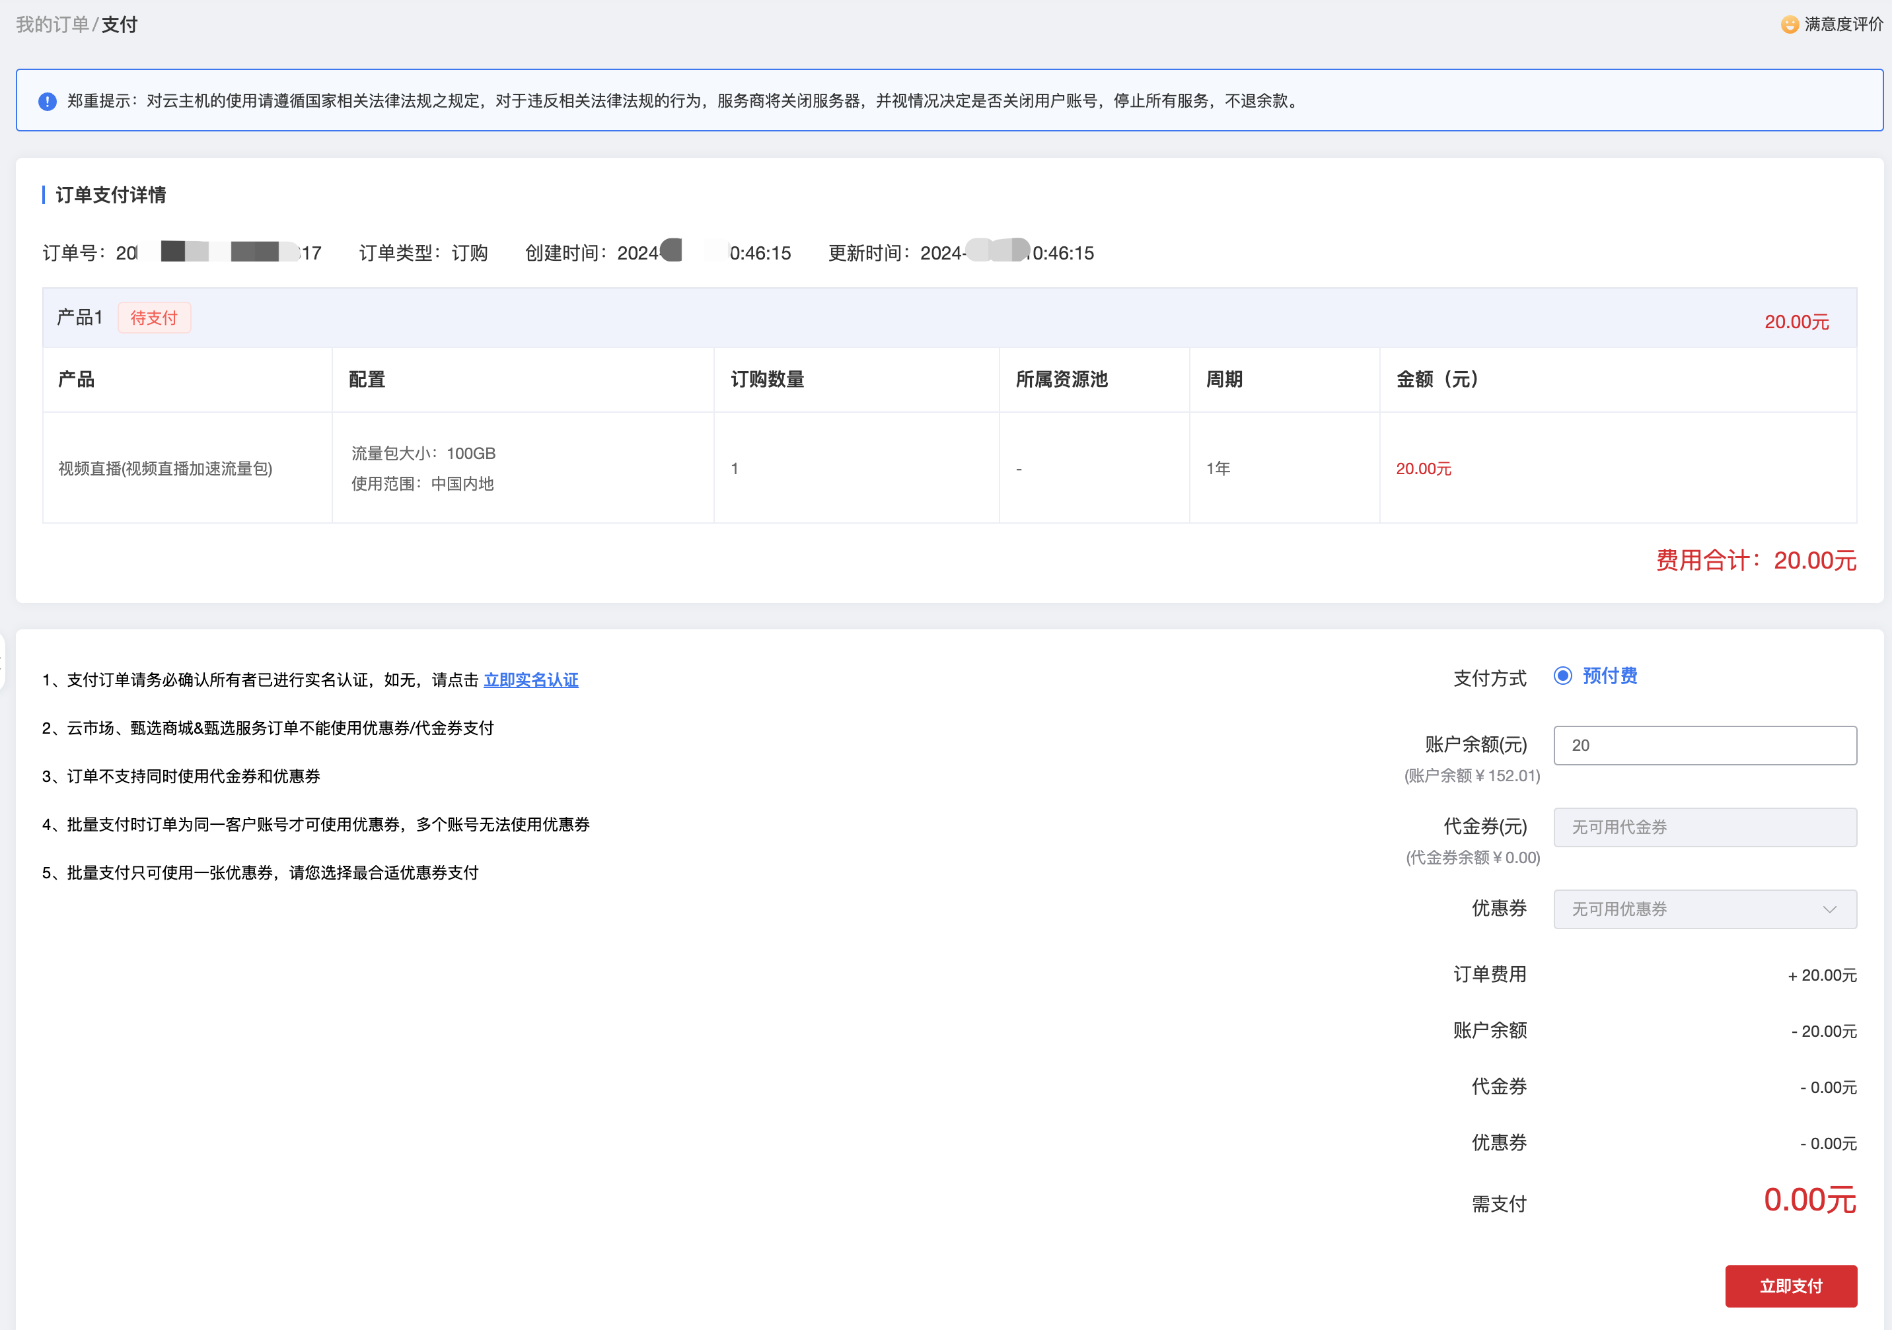Click the 产品1 header label
This screenshot has height=1330, width=1892.
80,318
